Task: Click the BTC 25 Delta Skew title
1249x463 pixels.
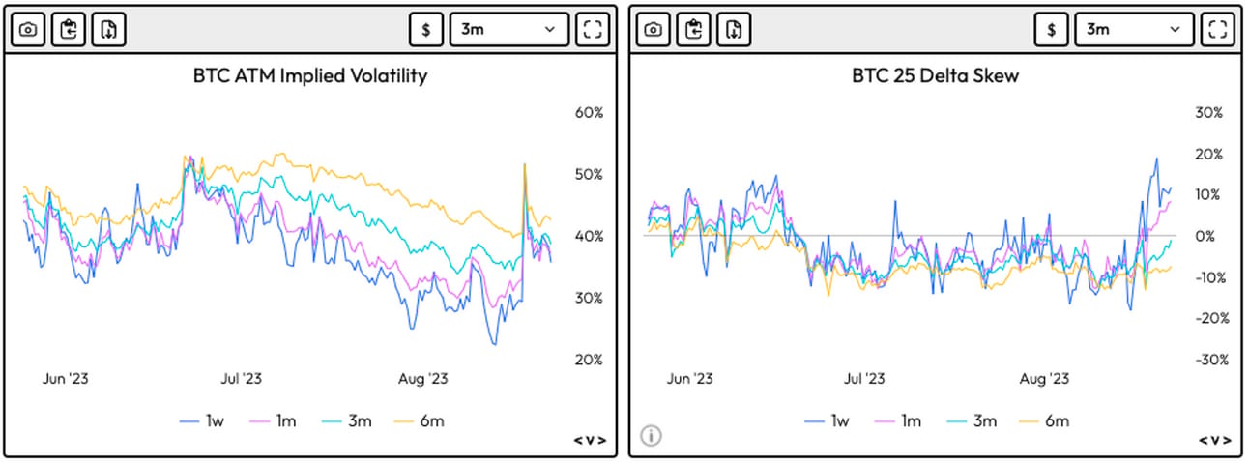Action: point(935,75)
